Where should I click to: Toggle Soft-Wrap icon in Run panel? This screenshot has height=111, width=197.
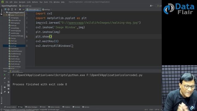point(8,82)
